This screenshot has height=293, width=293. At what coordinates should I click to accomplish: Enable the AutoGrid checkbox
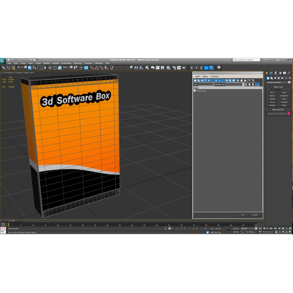click(x=272, y=90)
